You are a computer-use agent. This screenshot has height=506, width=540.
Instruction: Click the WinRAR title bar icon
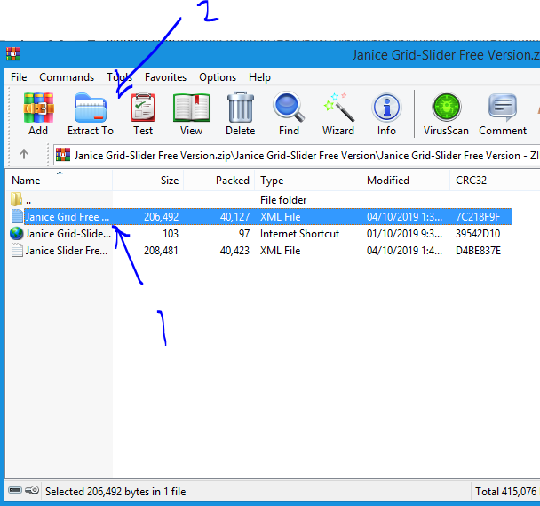pyautogui.click(x=13, y=54)
